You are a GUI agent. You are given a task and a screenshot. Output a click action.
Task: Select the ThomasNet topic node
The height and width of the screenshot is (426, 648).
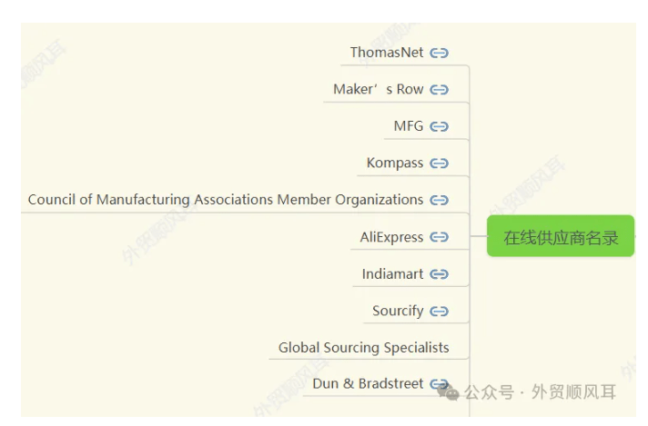point(387,53)
